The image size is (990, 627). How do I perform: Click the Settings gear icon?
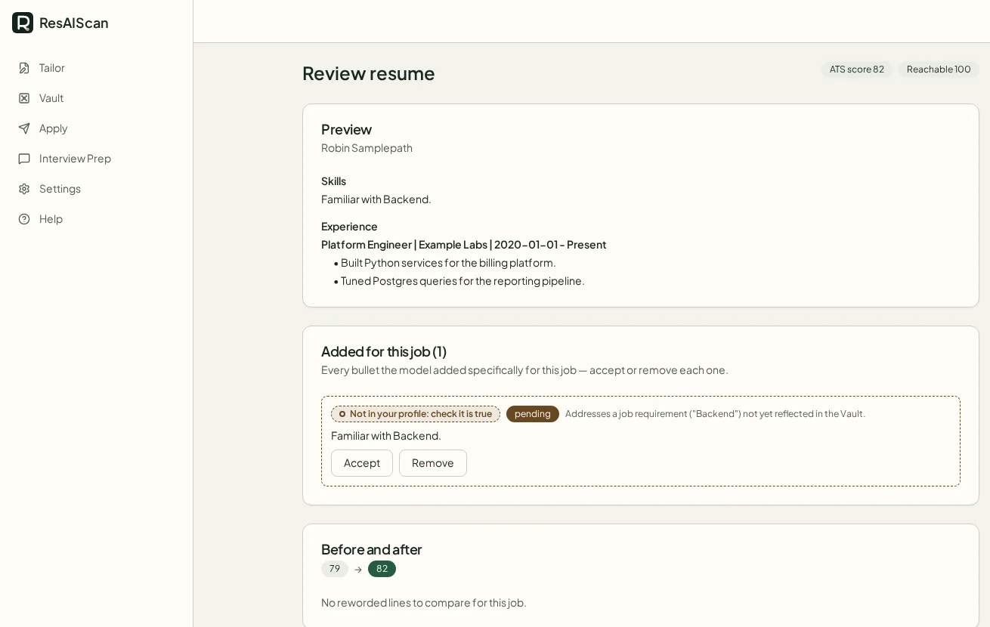coord(24,189)
